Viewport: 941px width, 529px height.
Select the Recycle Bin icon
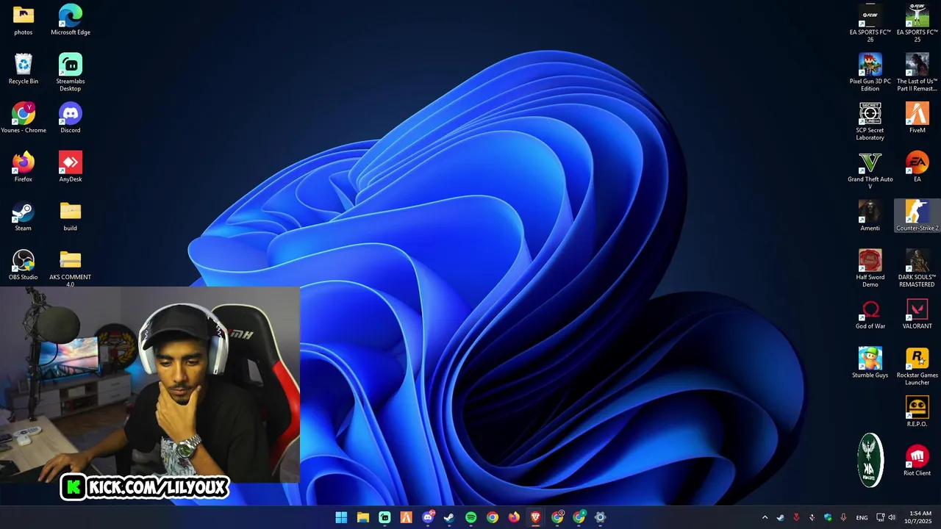(24, 69)
